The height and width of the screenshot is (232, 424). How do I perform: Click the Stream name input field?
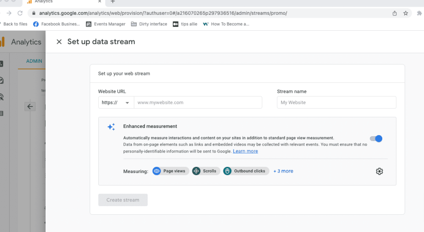tap(336, 103)
